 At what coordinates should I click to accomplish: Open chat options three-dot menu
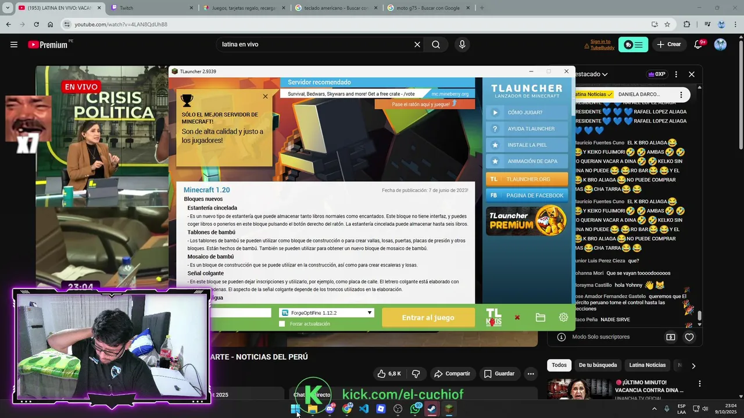tap(676, 74)
